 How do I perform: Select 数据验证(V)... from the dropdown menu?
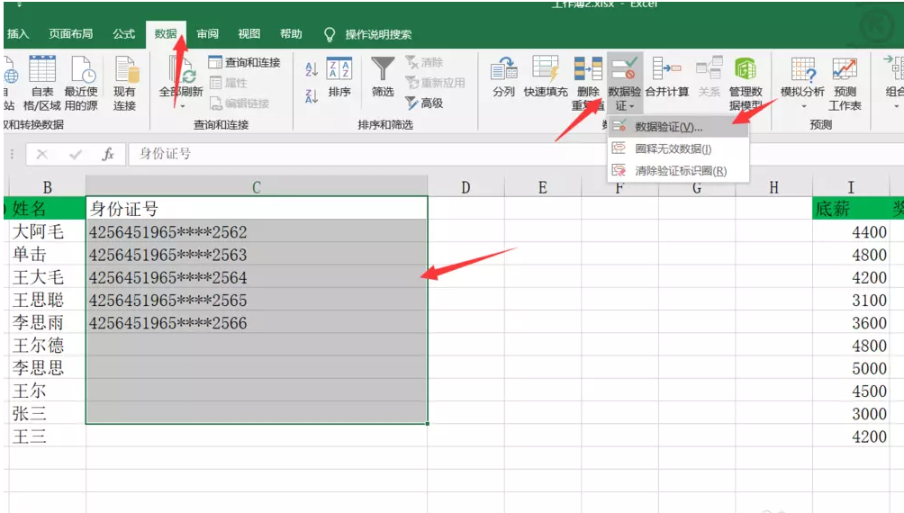pos(667,127)
